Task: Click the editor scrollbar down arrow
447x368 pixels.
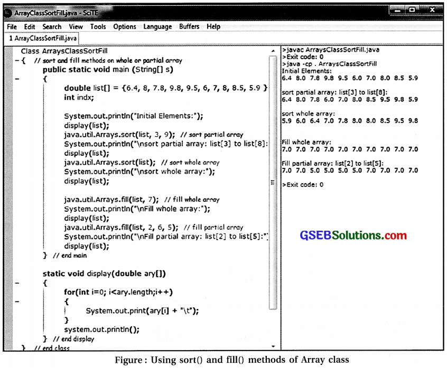Action: (x=274, y=345)
